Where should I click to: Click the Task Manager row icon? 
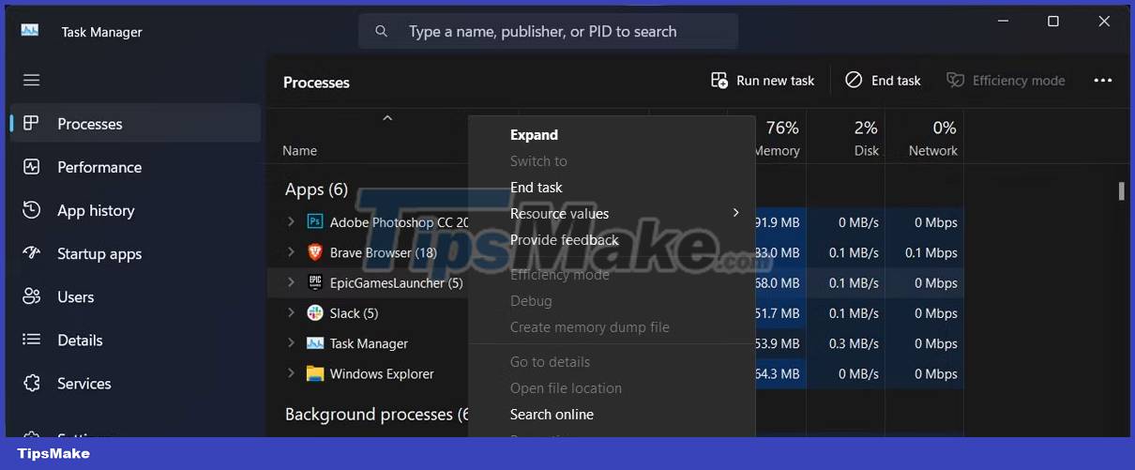tap(315, 343)
